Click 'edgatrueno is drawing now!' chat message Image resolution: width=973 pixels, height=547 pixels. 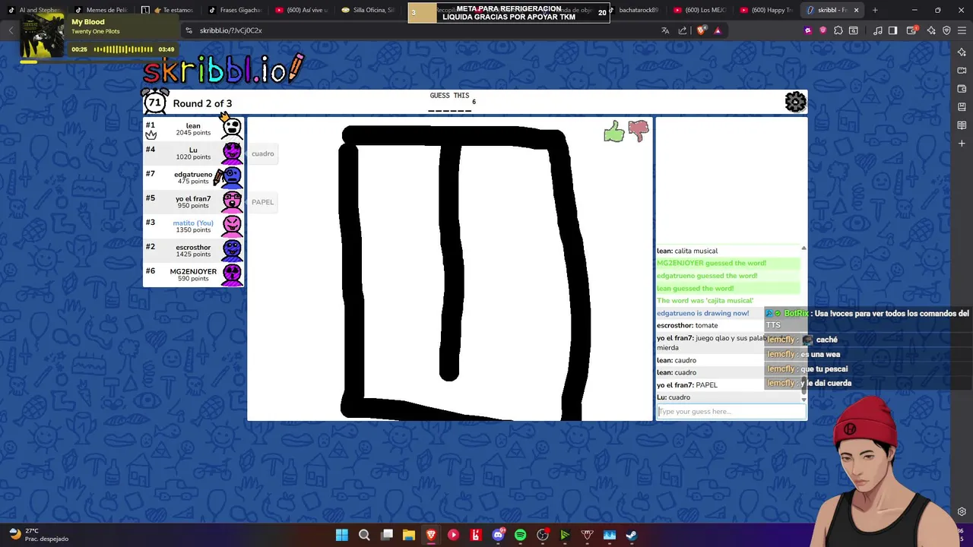703,313
